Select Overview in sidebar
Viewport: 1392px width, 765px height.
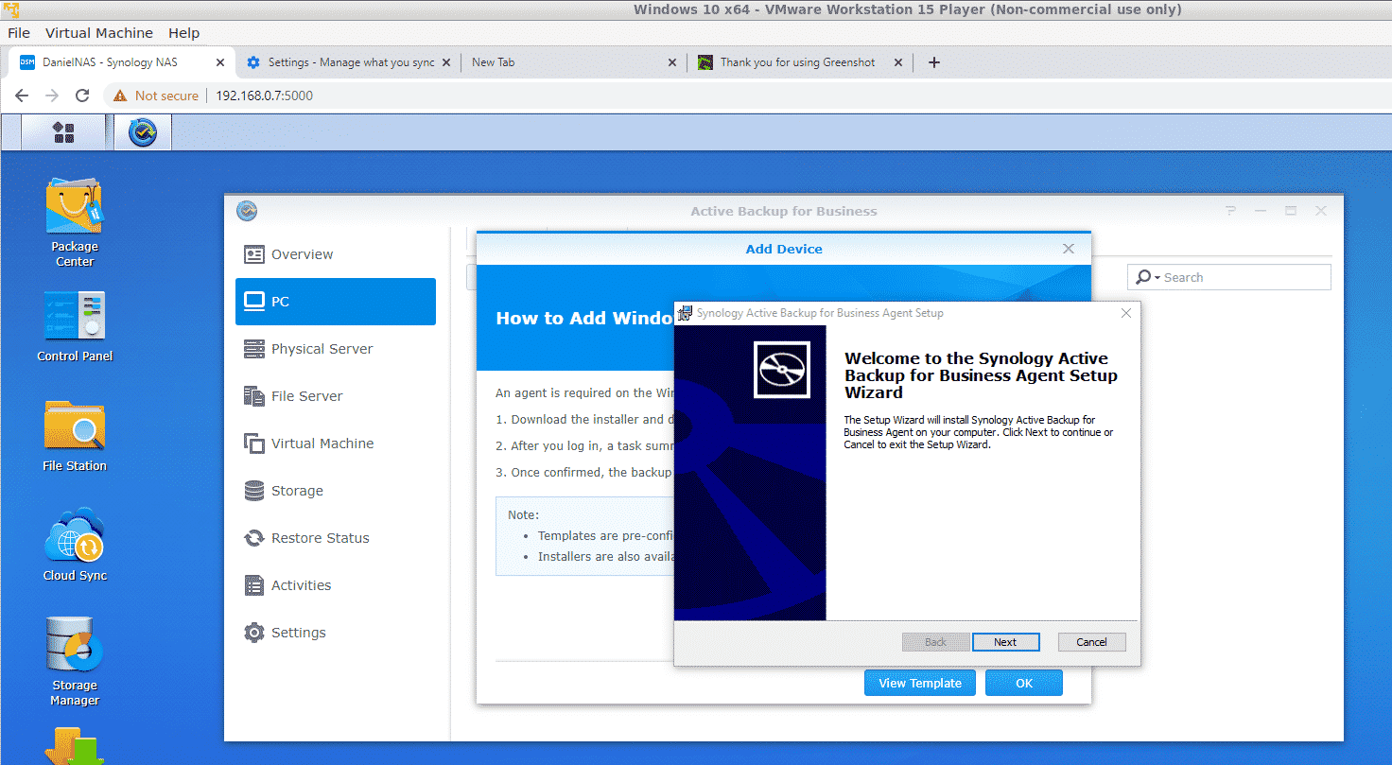pyautogui.click(x=302, y=254)
